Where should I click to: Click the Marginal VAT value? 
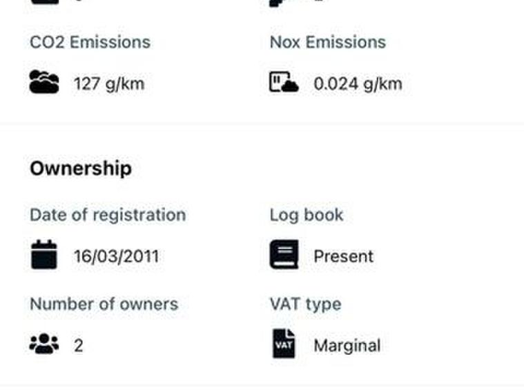click(347, 345)
